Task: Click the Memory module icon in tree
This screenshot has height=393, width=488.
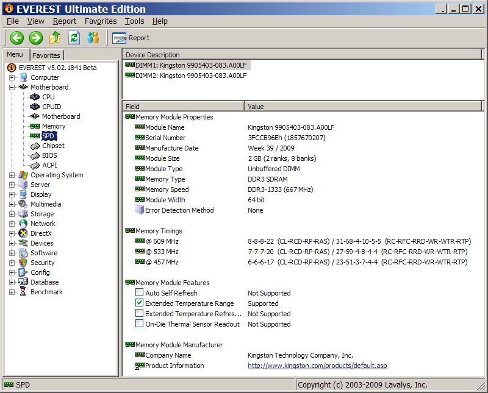Action: [x=35, y=126]
